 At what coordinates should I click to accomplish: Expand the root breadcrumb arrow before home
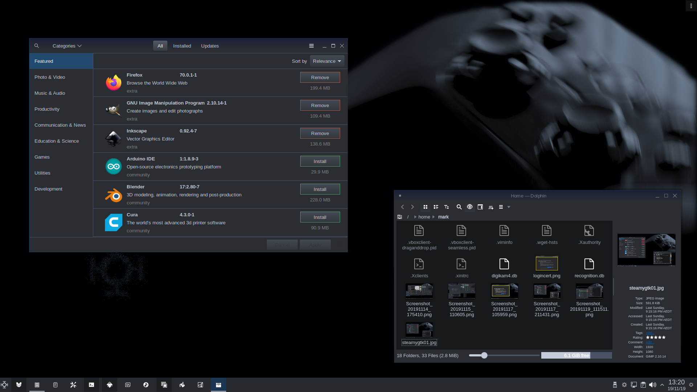415,217
